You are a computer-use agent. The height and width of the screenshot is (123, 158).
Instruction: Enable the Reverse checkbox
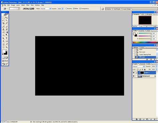[x=66, y=9]
